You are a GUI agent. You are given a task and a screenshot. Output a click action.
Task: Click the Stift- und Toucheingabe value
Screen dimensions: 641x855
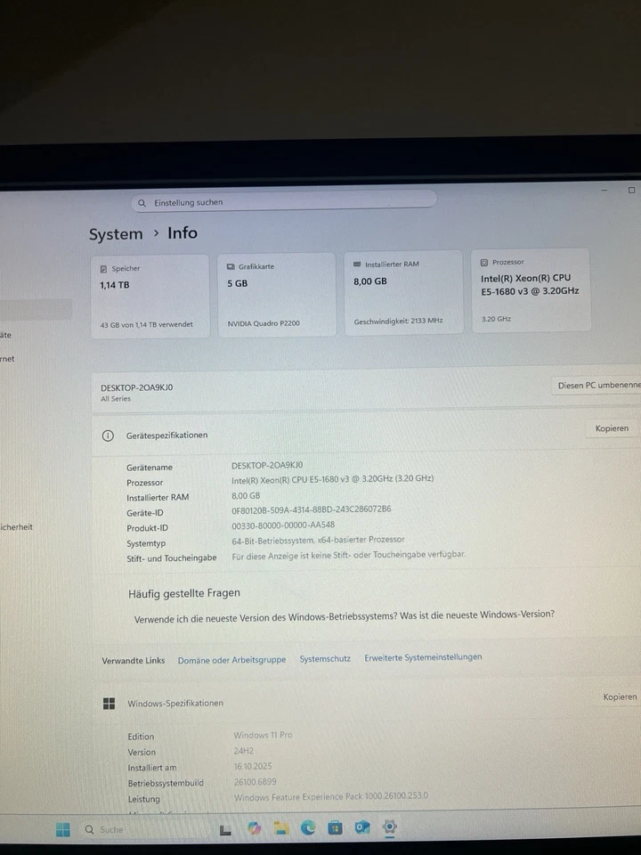[349, 555]
